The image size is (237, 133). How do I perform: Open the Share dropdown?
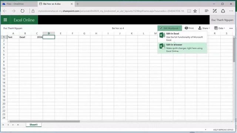[204, 28]
